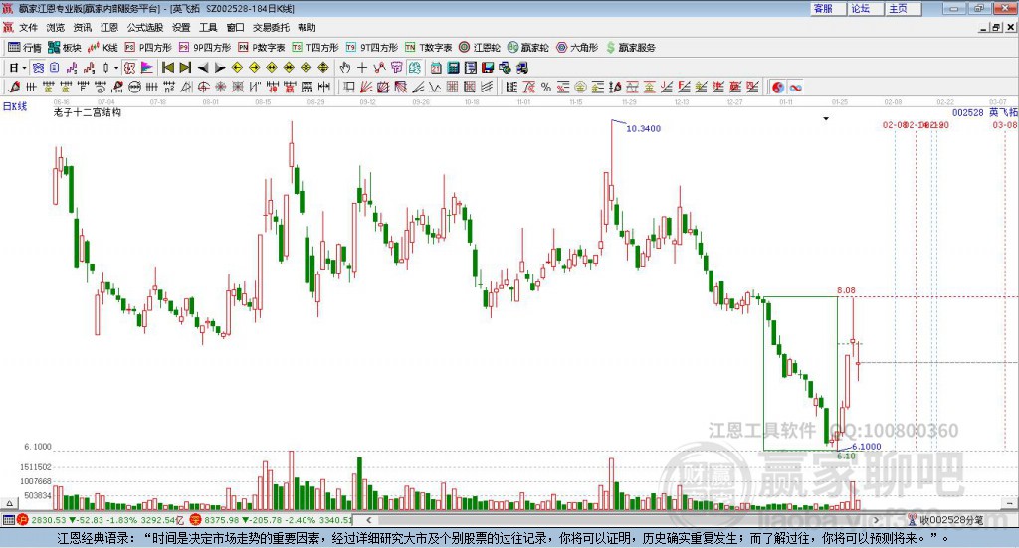This screenshot has height=548, width=1019.
Task: Open the 行情 market quotes view
Action: coord(25,47)
